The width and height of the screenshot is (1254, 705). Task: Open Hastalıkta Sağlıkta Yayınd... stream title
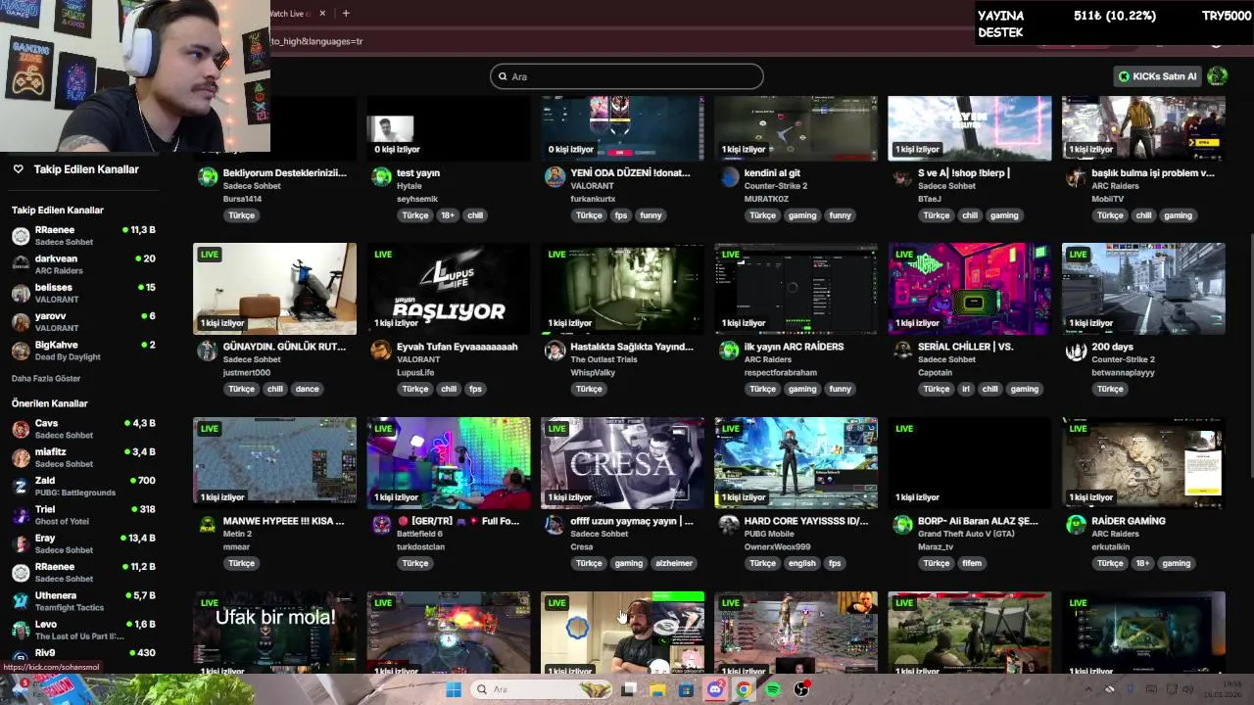coord(632,347)
